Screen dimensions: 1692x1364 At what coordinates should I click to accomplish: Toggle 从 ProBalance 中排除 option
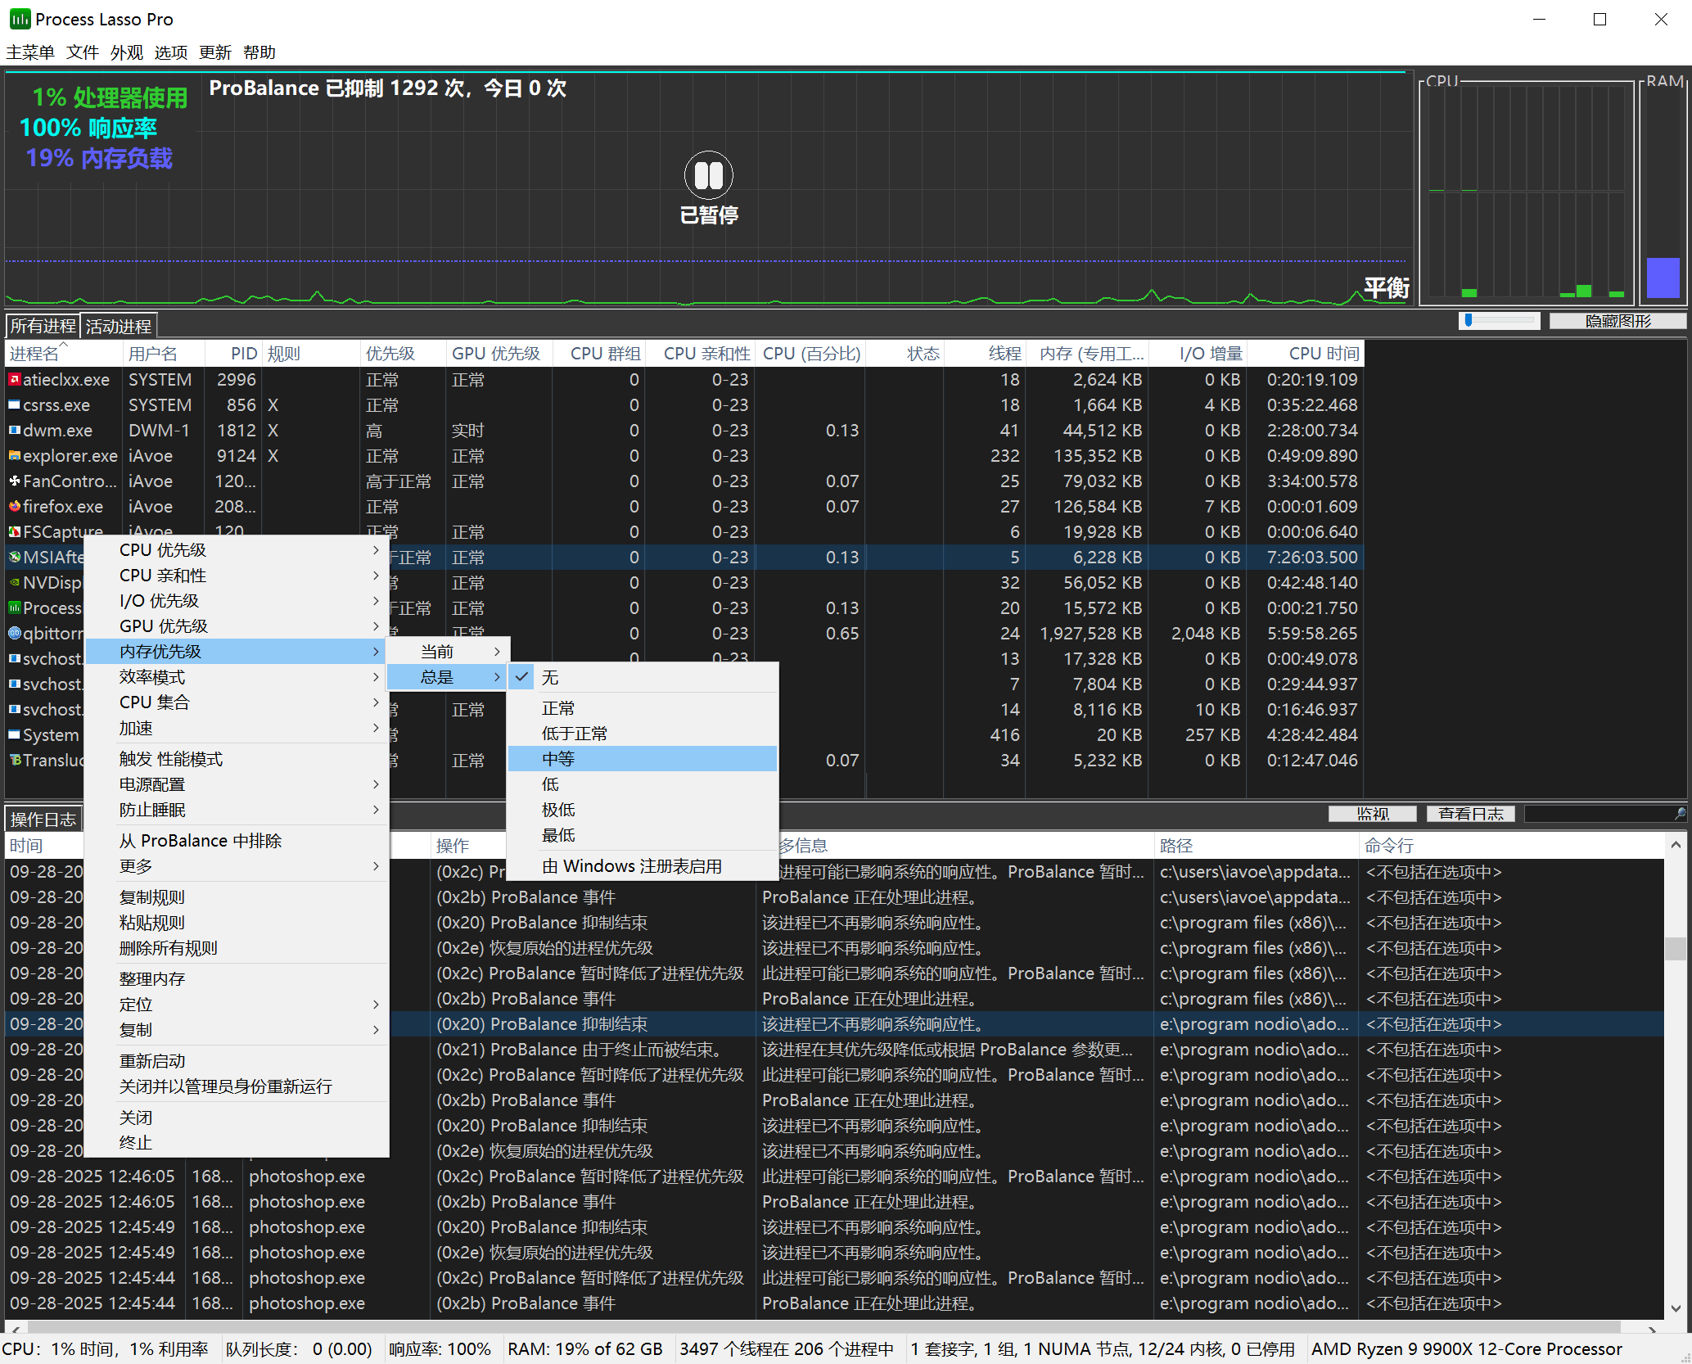[x=200, y=841]
